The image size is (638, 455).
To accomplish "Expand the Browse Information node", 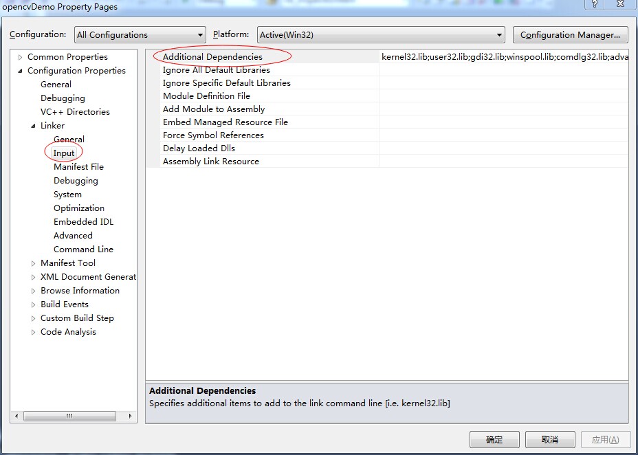I will (x=34, y=291).
